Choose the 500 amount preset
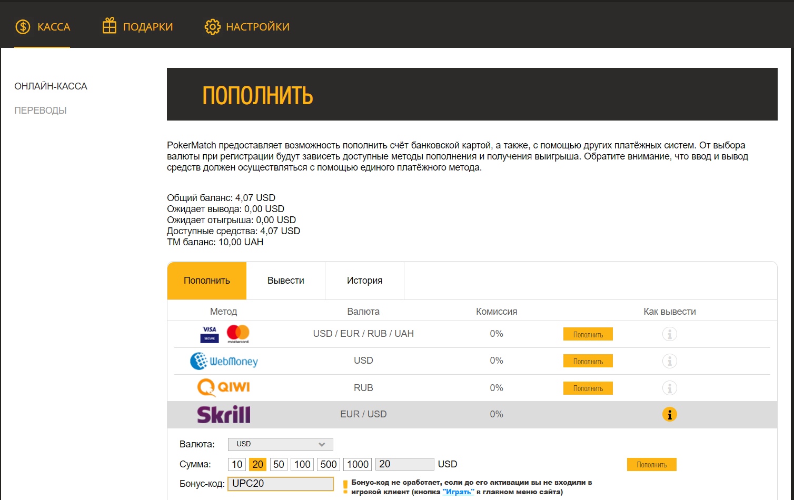The image size is (794, 500). click(x=329, y=464)
